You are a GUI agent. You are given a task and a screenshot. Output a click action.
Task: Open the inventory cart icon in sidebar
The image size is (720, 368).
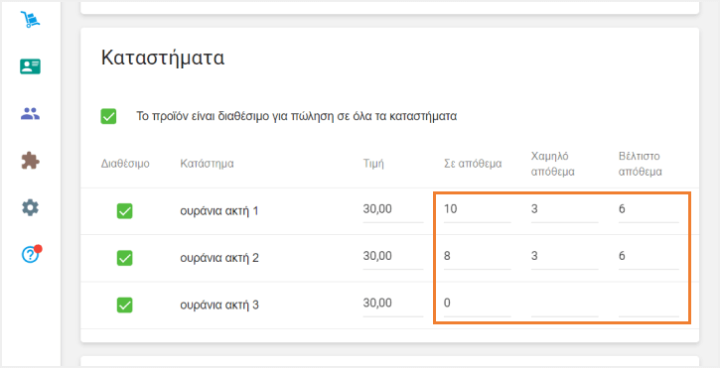point(31,19)
